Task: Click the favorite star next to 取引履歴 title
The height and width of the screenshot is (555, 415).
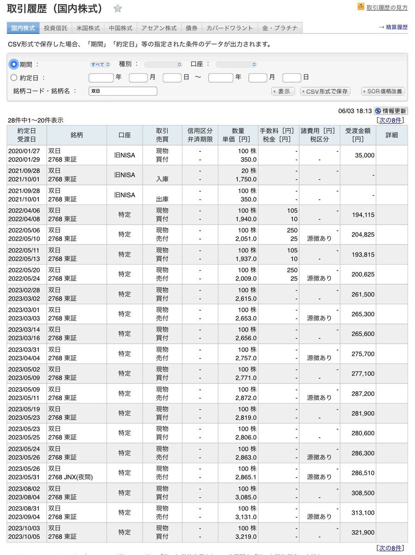Action: tap(118, 8)
